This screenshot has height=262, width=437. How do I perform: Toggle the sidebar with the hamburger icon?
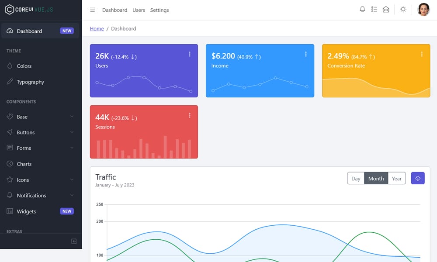(x=92, y=10)
